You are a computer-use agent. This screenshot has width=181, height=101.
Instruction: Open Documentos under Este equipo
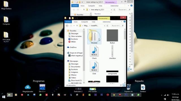(x=76, y=67)
